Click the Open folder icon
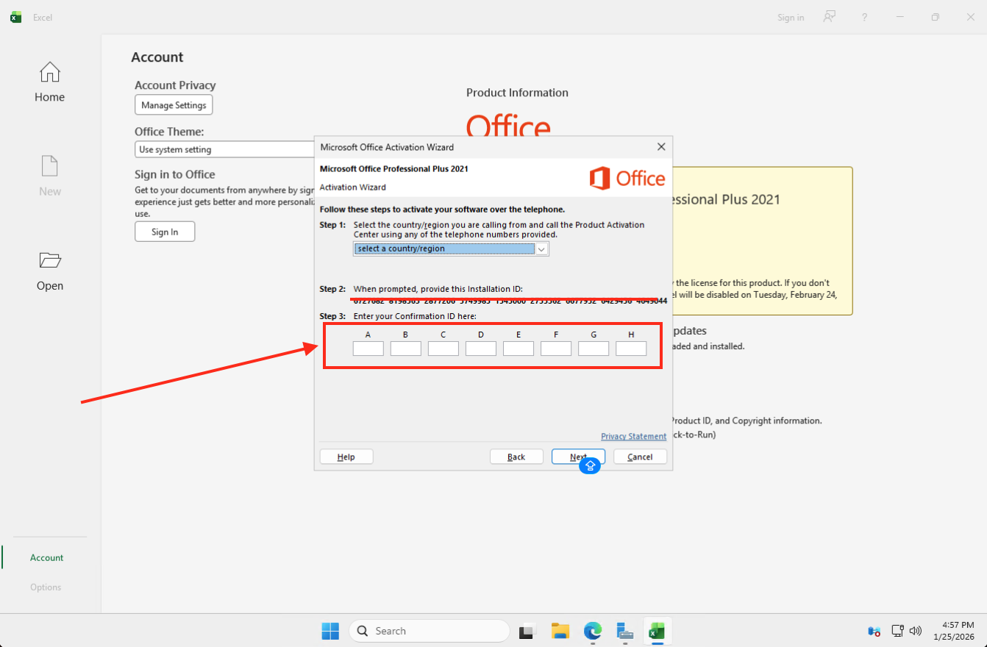This screenshot has width=987, height=647. [49, 261]
